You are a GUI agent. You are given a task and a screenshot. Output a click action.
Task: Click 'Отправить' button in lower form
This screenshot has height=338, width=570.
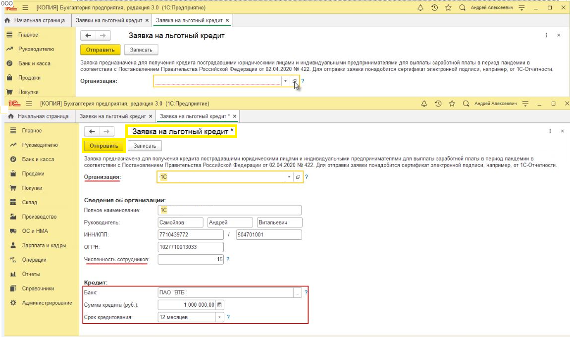(104, 146)
